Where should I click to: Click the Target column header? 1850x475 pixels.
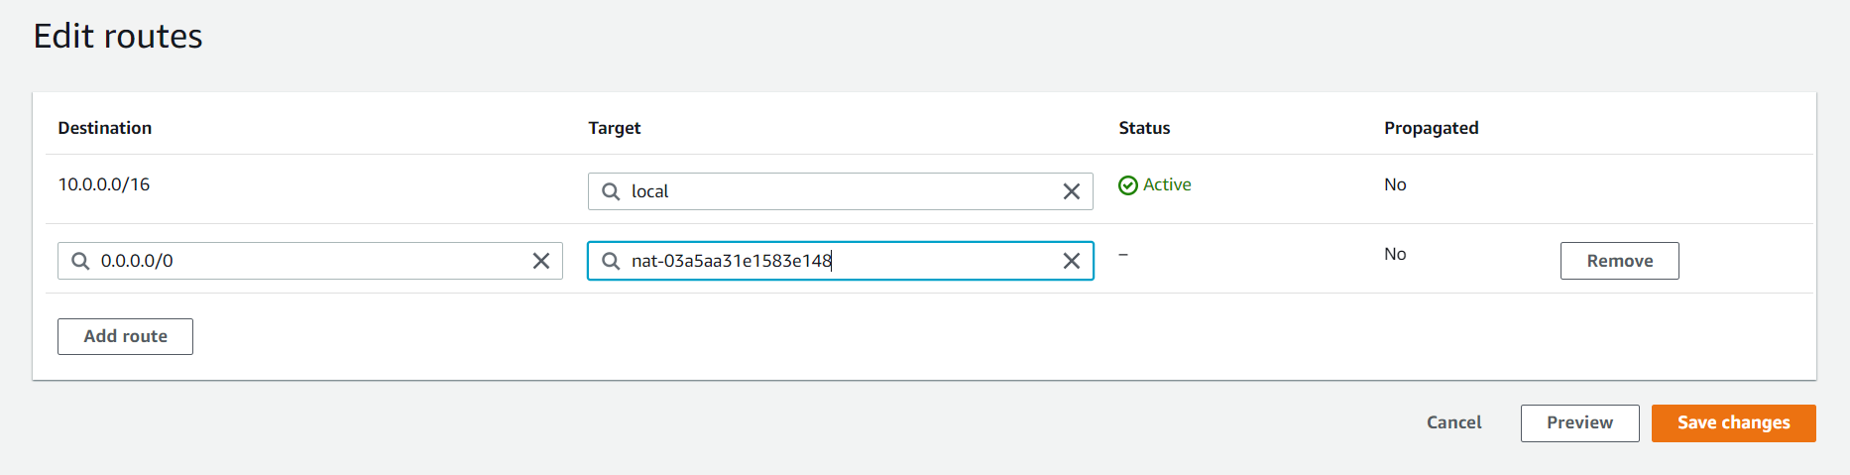point(615,128)
